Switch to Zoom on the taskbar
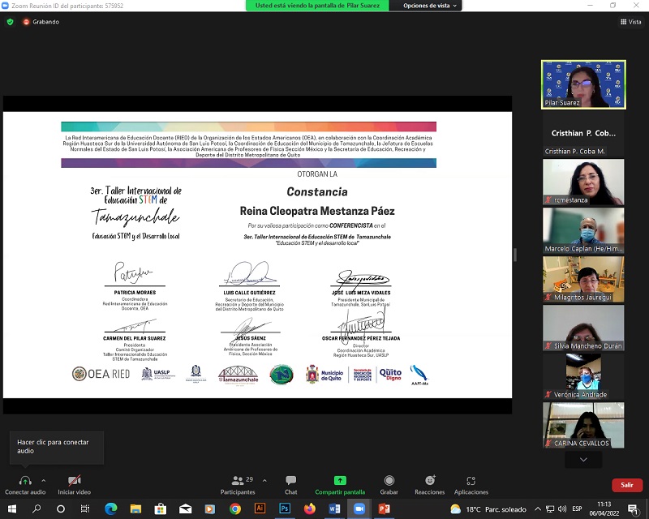 tap(359, 508)
